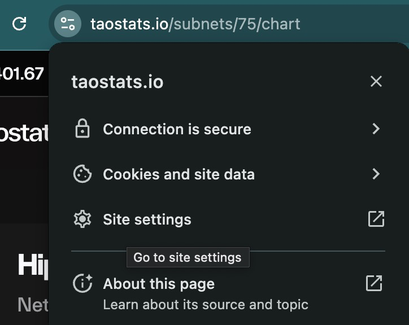Click the Go to site settings tooltip
409x325 pixels.
[188, 257]
